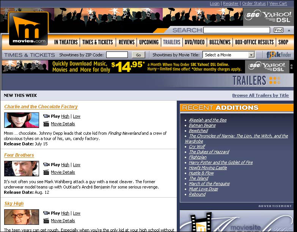Open Movie Details for Charlie and the Chocolate Factory
Screen dimensions: 297x232
[x=63, y=124]
